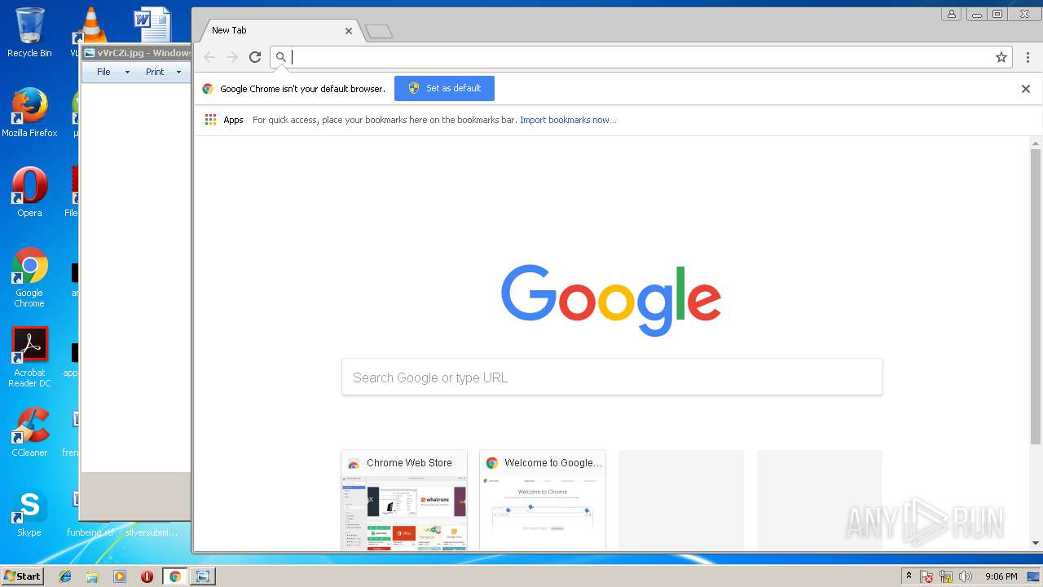
Task: Open the Acrobat Reader DC shortcut
Action: point(29,357)
